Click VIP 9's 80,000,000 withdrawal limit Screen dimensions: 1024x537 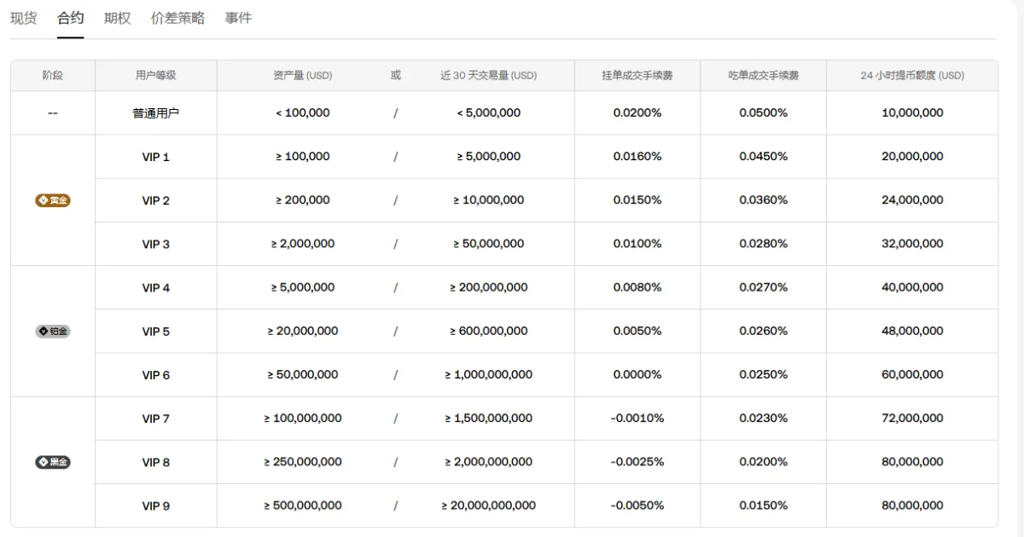click(x=912, y=505)
